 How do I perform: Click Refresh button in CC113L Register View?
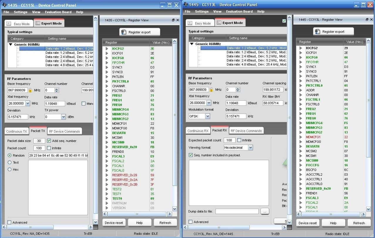tap(359, 223)
